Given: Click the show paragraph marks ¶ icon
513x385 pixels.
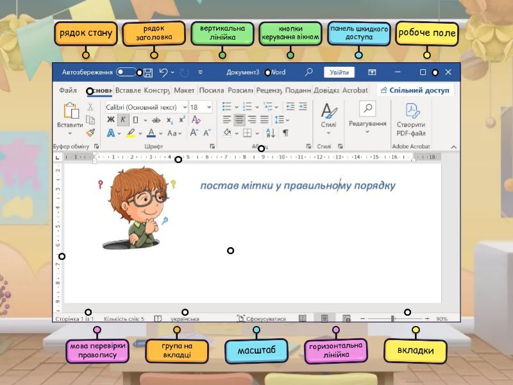Looking at the screenshot, I should pyautogui.click(x=285, y=133).
